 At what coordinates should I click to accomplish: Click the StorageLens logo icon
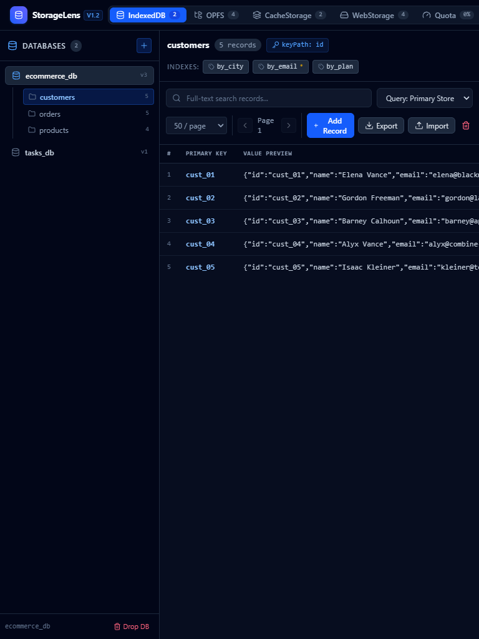18,15
